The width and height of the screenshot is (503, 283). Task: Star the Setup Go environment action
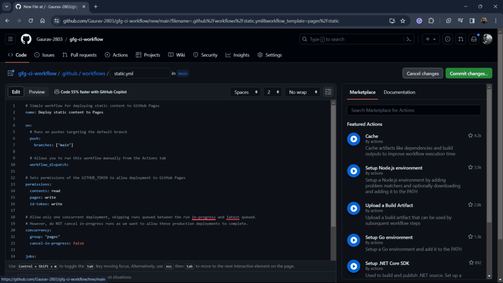point(470,236)
